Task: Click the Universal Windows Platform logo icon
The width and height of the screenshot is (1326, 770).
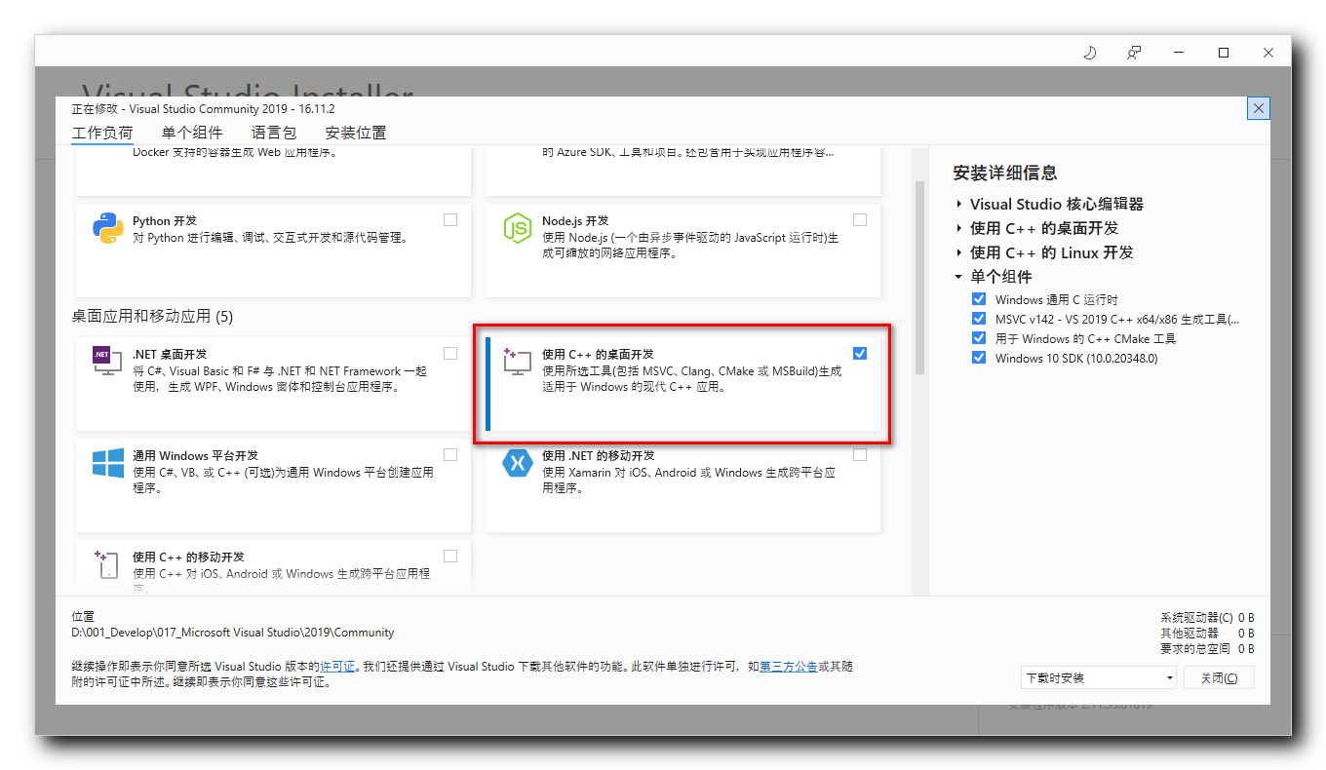Action: (x=107, y=463)
